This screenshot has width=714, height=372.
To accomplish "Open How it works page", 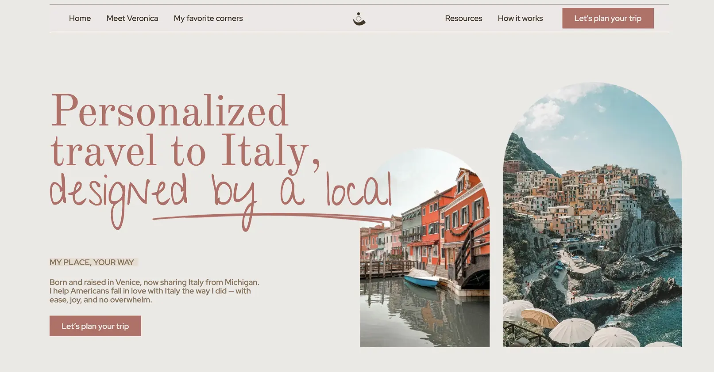I will 520,18.
